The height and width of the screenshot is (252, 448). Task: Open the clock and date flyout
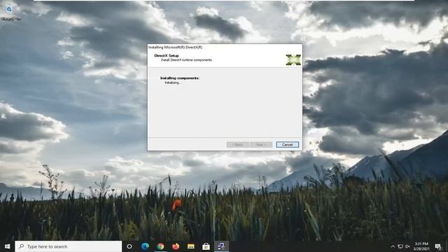[x=421, y=246]
